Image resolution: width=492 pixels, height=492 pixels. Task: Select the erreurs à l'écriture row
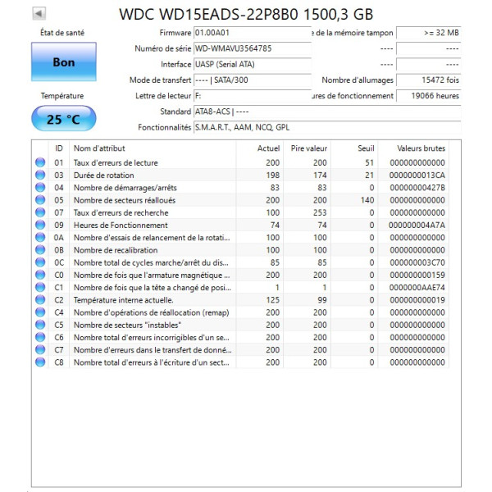(240, 362)
